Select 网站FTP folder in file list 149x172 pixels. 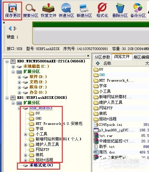click(106, 108)
